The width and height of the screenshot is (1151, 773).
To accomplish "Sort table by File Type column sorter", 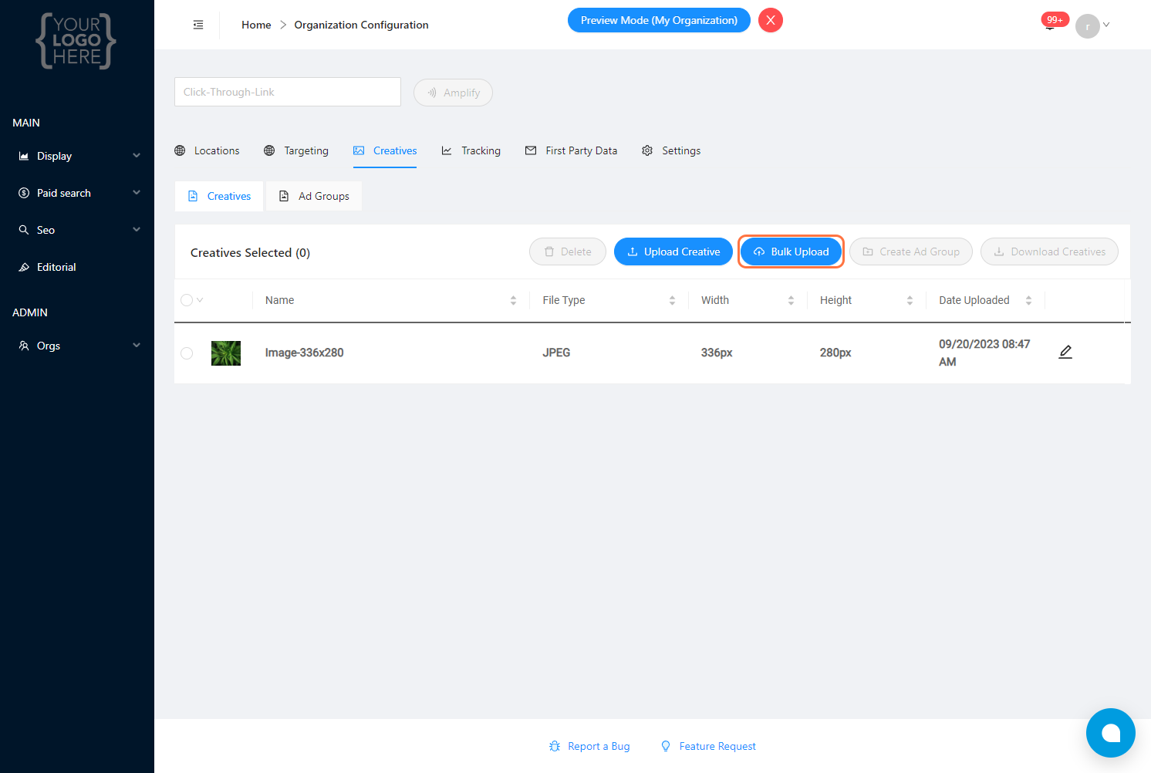I will (672, 300).
